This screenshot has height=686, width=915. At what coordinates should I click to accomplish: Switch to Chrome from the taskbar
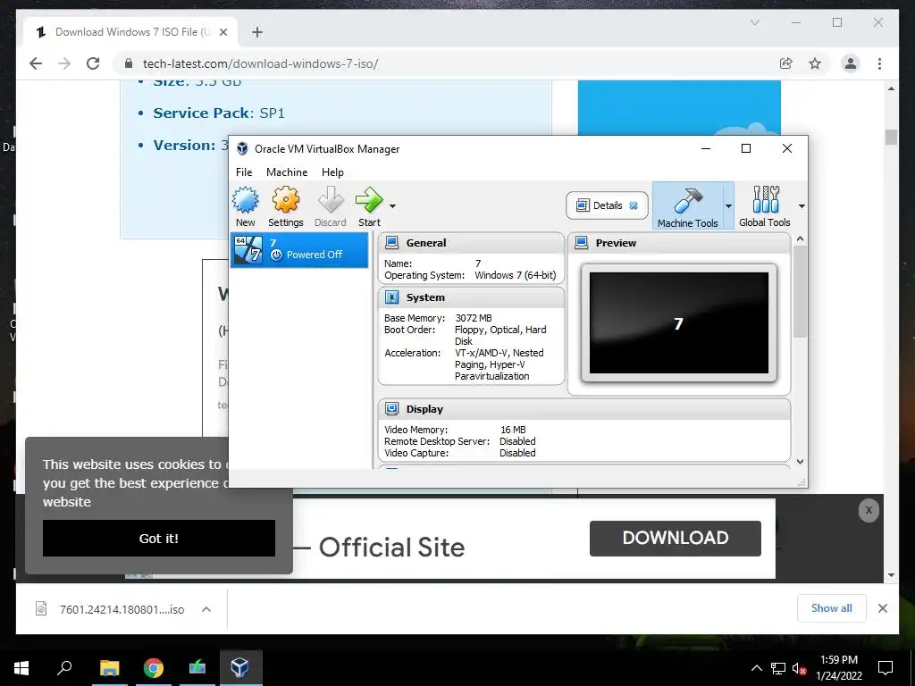153,667
